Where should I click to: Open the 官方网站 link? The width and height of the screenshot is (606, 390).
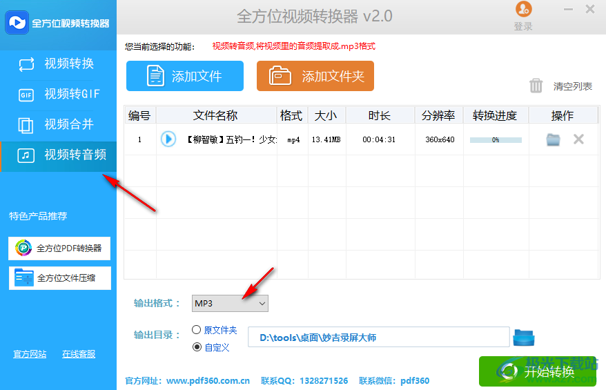click(x=30, y=353)
